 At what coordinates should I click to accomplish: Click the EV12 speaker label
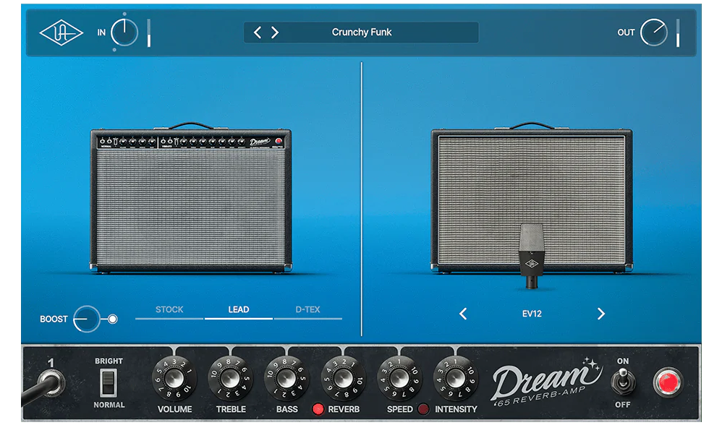532,314
